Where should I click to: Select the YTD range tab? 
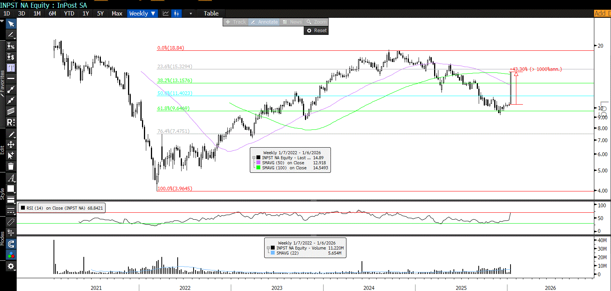pyautogui.click(x=69, y=14)
